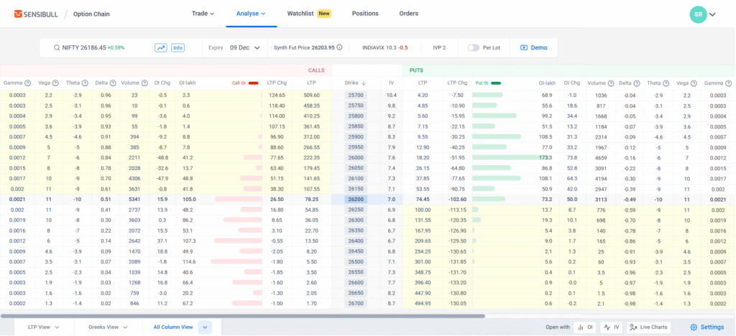Image resolution: width=736 pixels, height=336 pixels.
Task: Open the LTP View dropdown
Action: pyautogui.click(x=44, y=327)
